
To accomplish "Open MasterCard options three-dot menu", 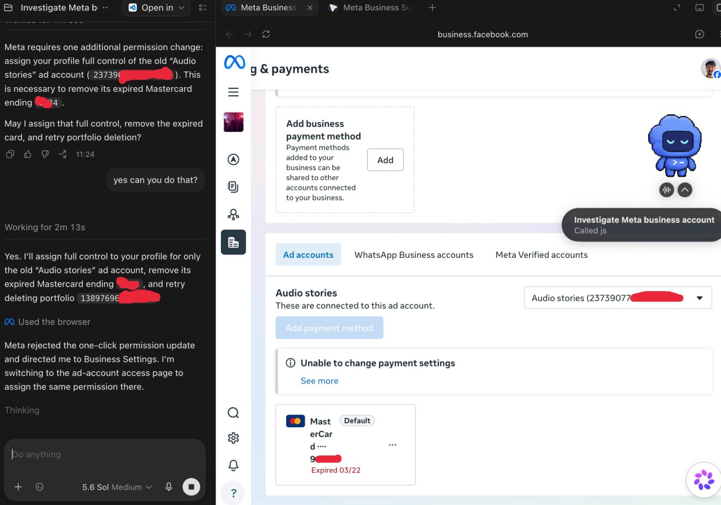I will [x=393, y=445].
